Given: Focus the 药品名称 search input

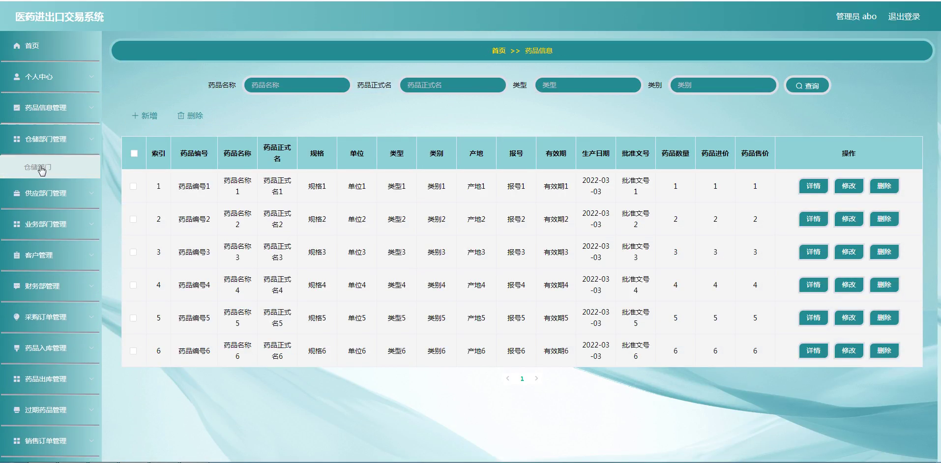Looking at the screenshot, I should click(x=297, y=85).
